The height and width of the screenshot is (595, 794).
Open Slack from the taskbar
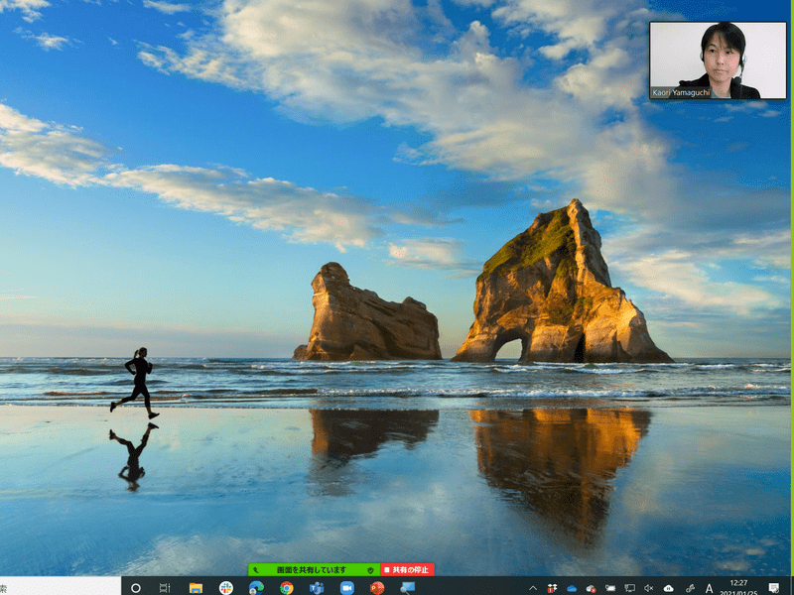(x=226, y=587)
